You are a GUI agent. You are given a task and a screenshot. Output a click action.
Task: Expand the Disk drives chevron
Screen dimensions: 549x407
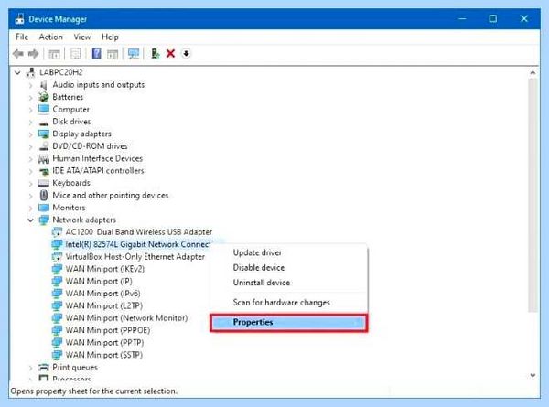(30, 123)
